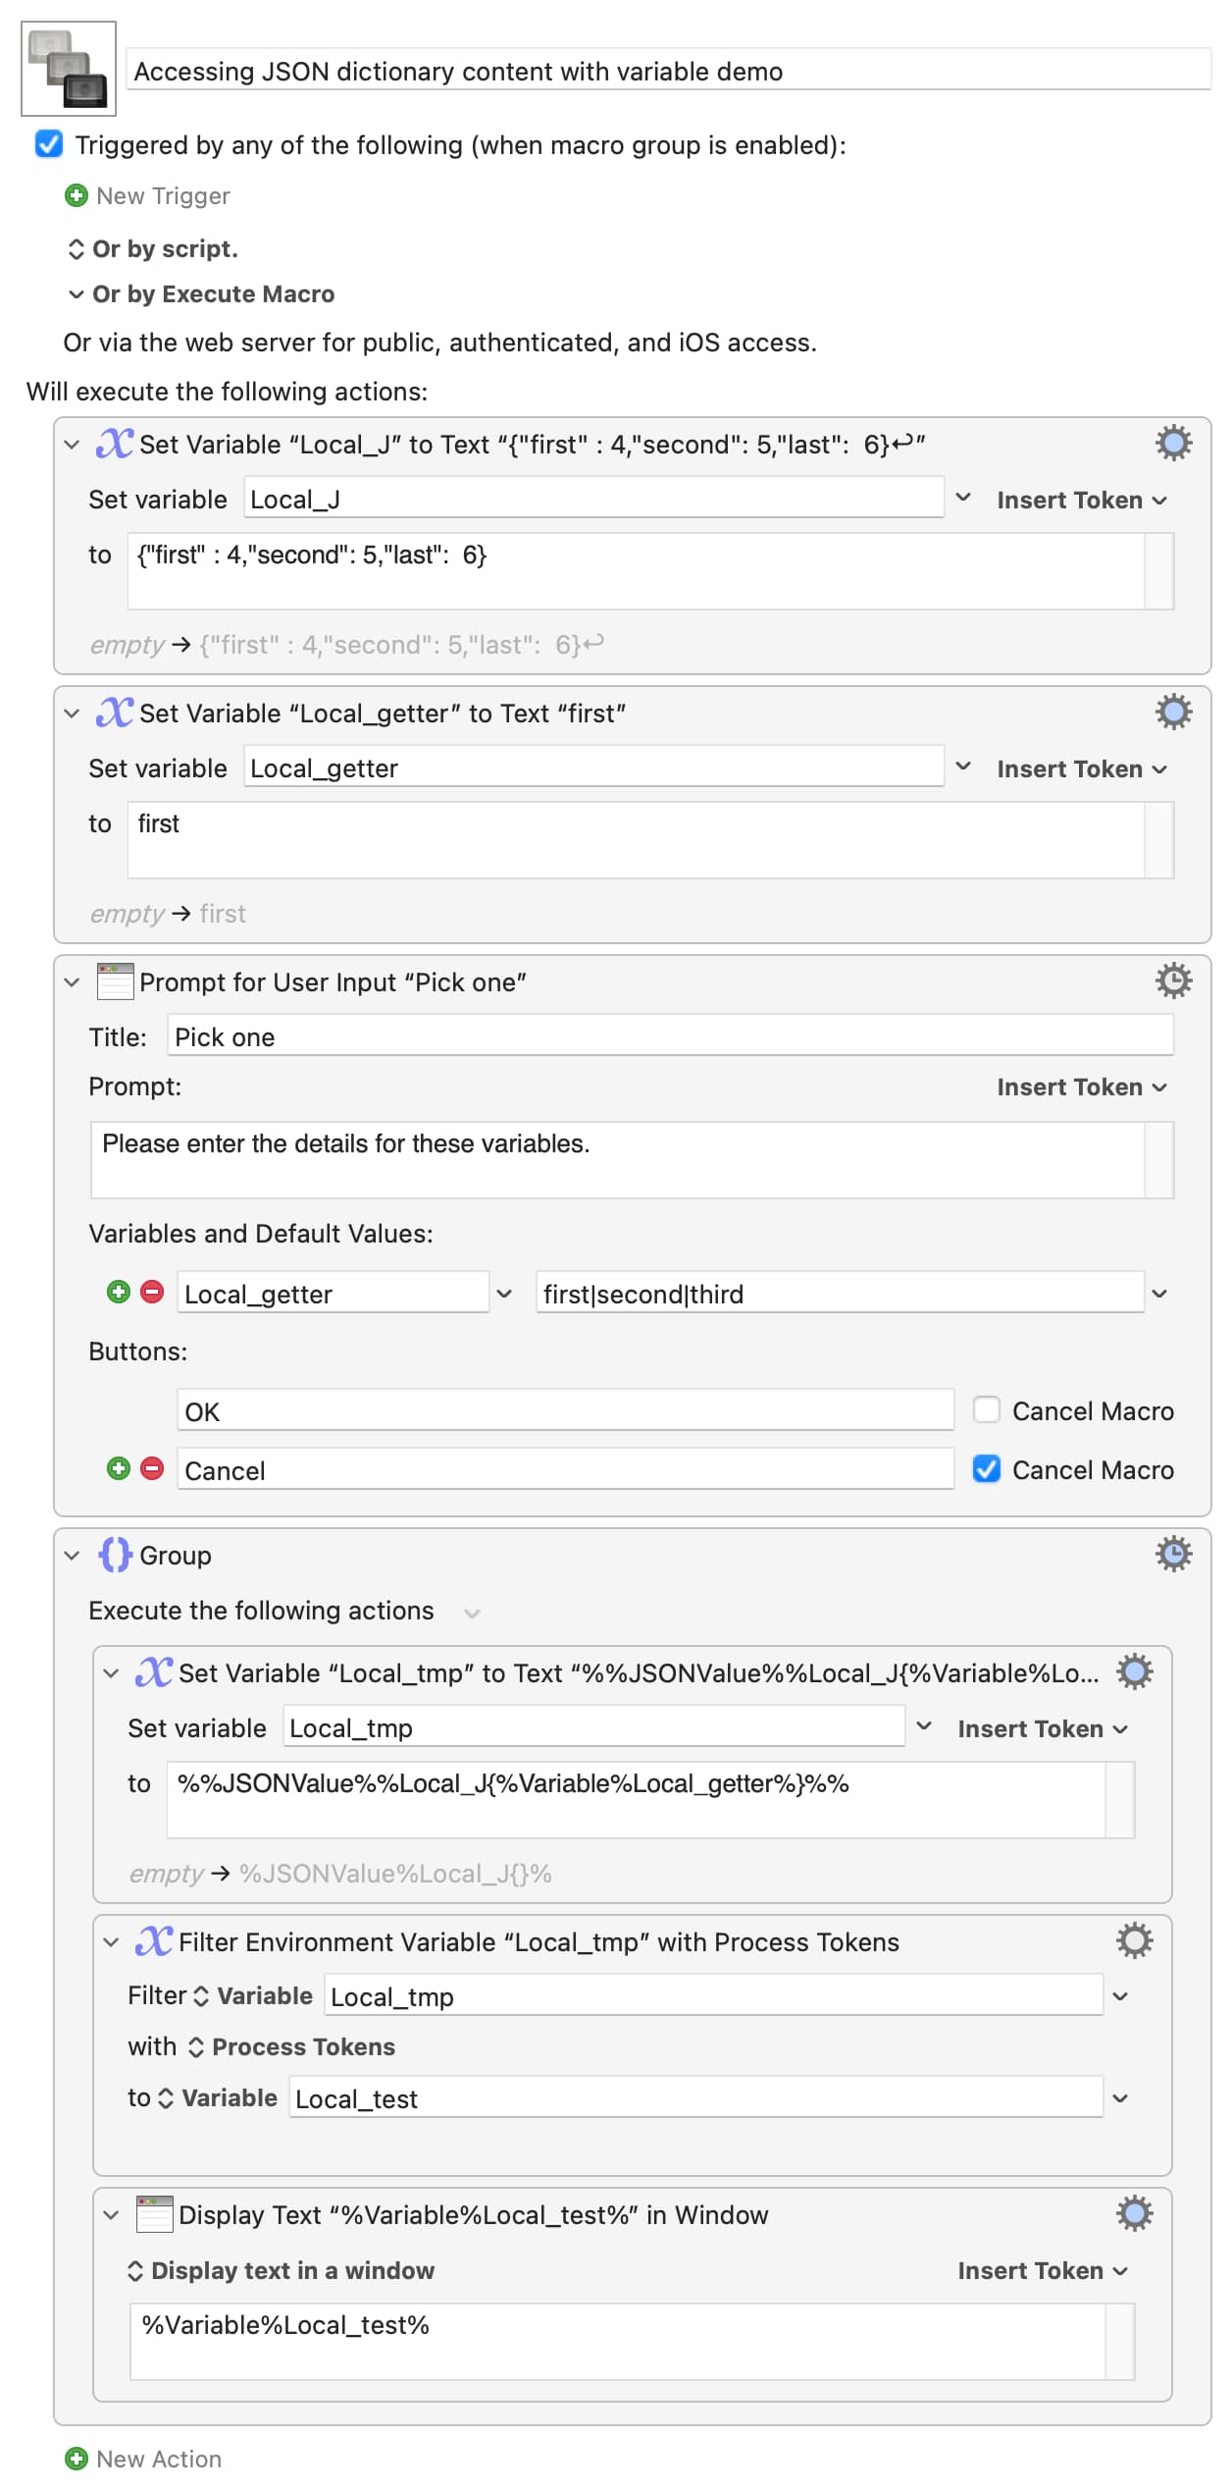The image size is (1232, 2491).
Task: Toggle the macro triggered-by enabled checkbox
Action: click(x=49, y=144)
